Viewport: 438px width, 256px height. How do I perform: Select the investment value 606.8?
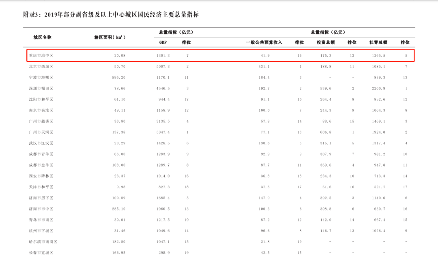click(326, 132)
